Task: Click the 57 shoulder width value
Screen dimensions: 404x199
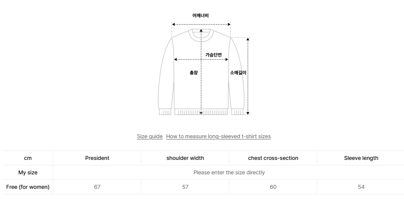Action: pos(185,187)
